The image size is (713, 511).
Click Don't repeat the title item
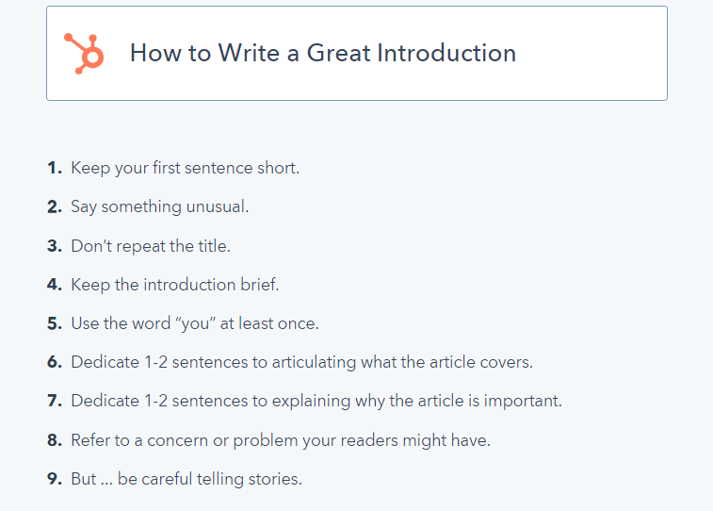point(151,246)
